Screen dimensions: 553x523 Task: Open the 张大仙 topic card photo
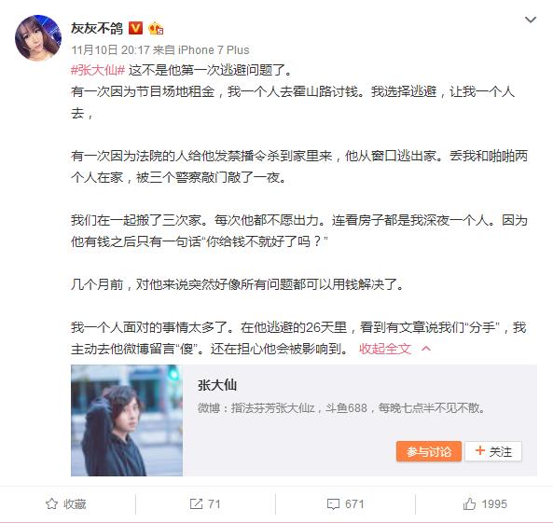127,420
